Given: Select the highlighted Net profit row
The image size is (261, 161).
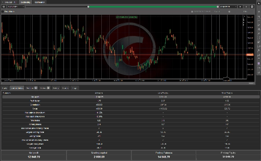Looking at the screenshot, I should pos(131,97).
